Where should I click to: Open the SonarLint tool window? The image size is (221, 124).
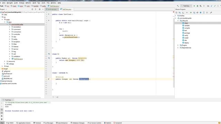pyautogui.click(x=118, y=123)
